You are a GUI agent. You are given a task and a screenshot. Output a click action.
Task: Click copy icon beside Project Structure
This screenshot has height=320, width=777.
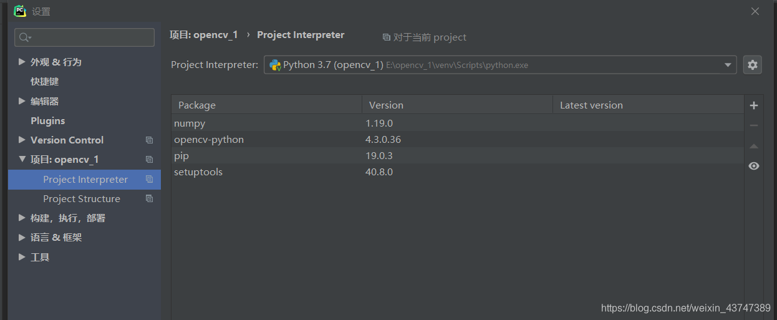pos(149,199)
